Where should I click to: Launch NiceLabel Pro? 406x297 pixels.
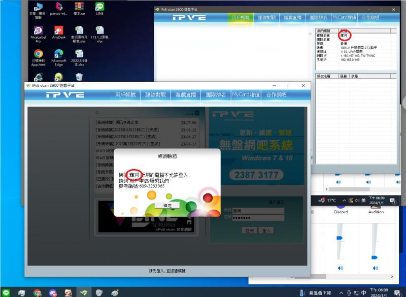[38, 31]
